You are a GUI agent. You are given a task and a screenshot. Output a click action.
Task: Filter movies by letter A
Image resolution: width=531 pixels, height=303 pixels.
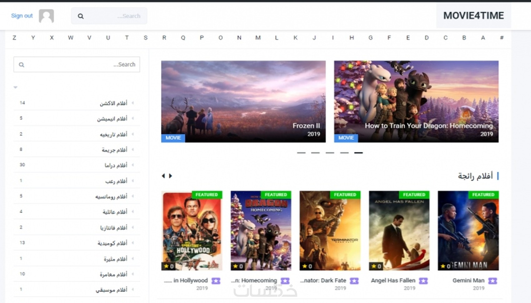click(x=483, y=38)
